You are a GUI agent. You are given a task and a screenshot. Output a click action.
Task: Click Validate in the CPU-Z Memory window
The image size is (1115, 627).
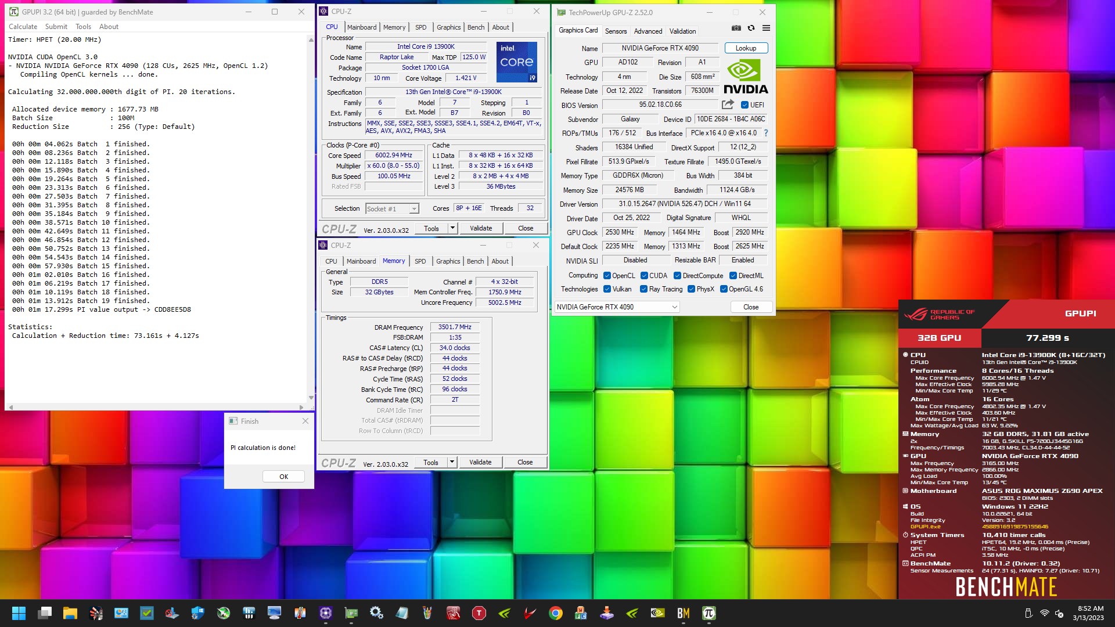480,462
